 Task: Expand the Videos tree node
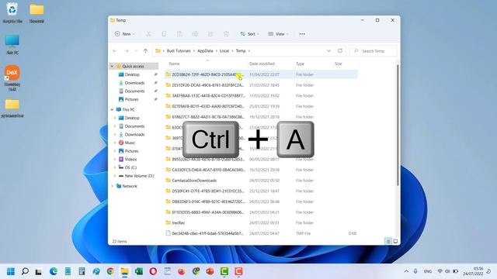point(115,159)
